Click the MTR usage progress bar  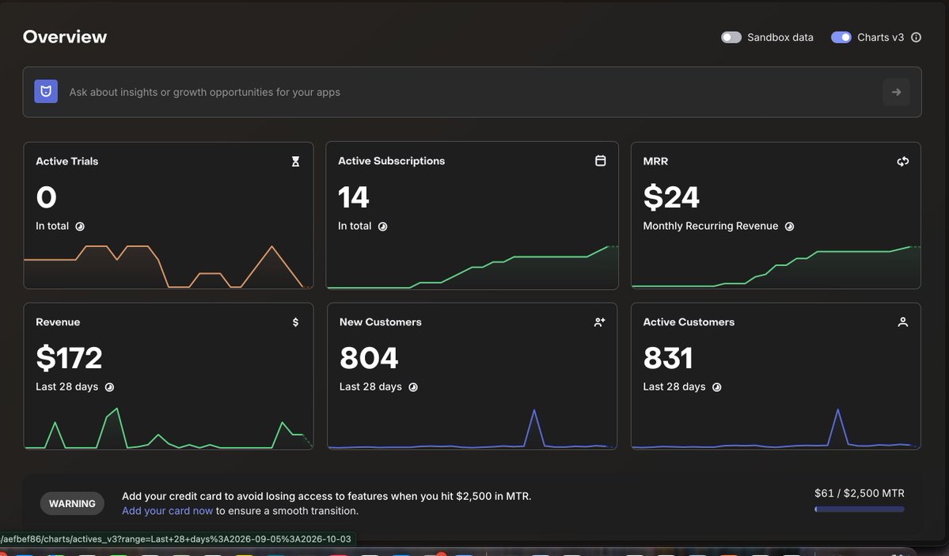[x=860, y=509]
